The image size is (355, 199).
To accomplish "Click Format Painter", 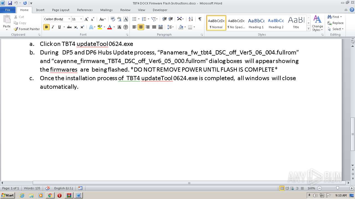I will (x=27, y=29).
